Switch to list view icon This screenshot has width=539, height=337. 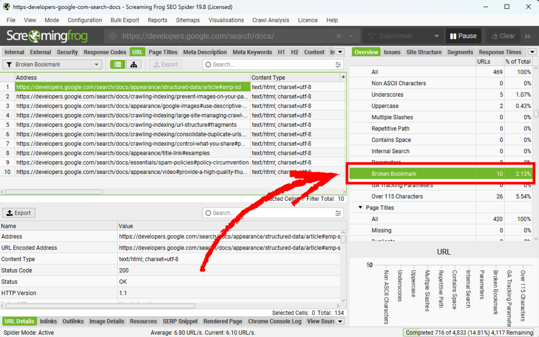tap(118, 64)
